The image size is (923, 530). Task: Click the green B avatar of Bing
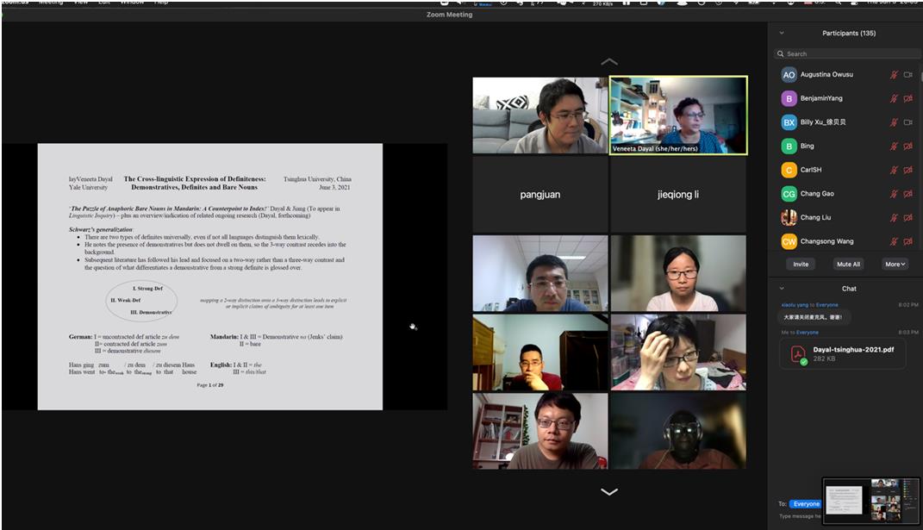click(x=789, y=146)
